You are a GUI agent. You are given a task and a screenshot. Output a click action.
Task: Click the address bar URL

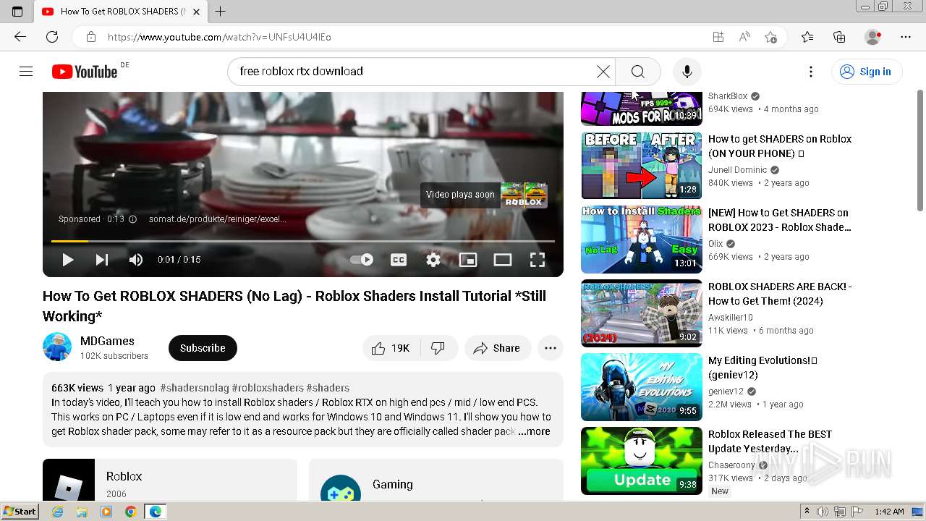(x=219, y=37)
